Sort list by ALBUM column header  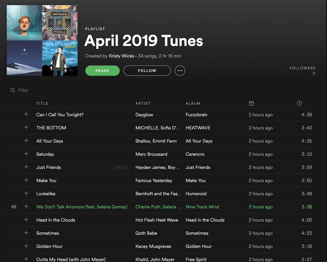193,104
